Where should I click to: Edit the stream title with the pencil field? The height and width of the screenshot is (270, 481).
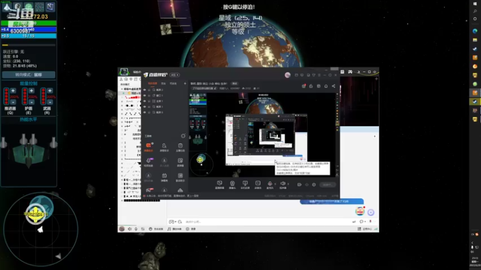click(204, 88)
